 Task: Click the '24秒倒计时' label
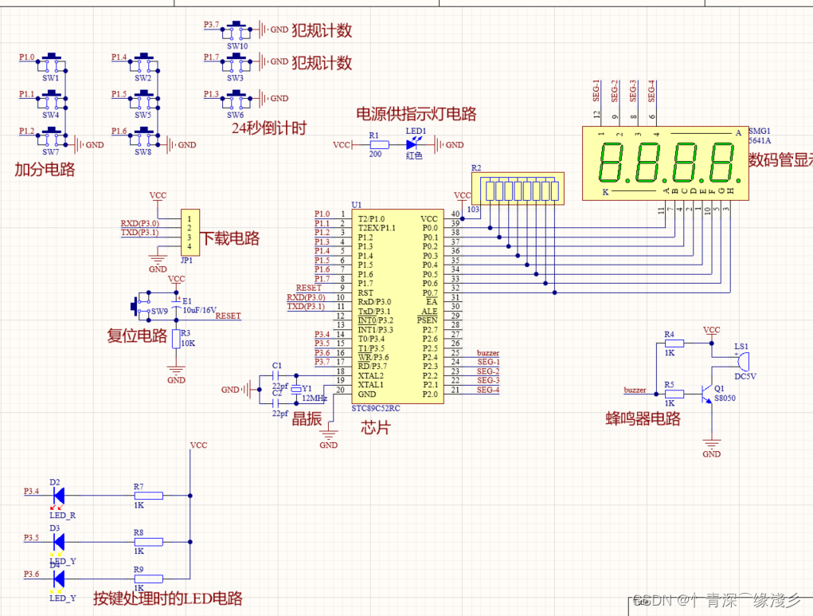click(269, 128)
